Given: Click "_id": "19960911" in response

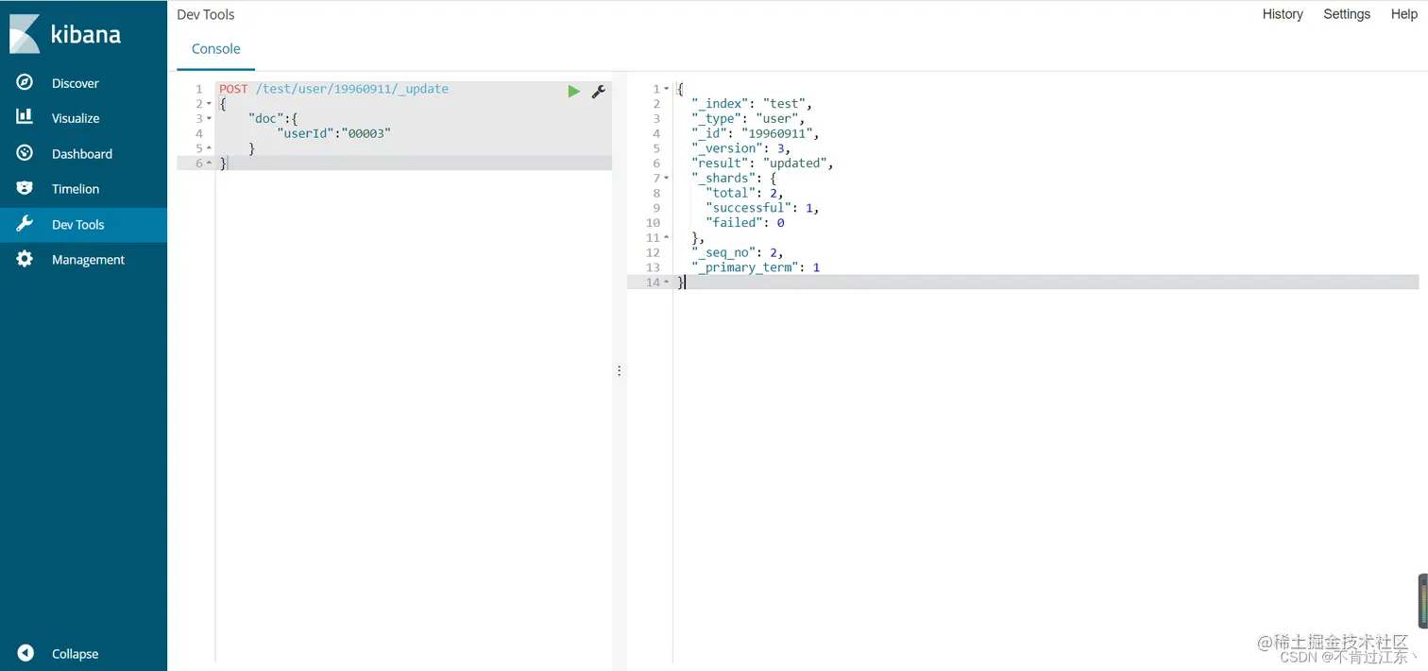Looking at the screenshot, I should click(755, 133).
